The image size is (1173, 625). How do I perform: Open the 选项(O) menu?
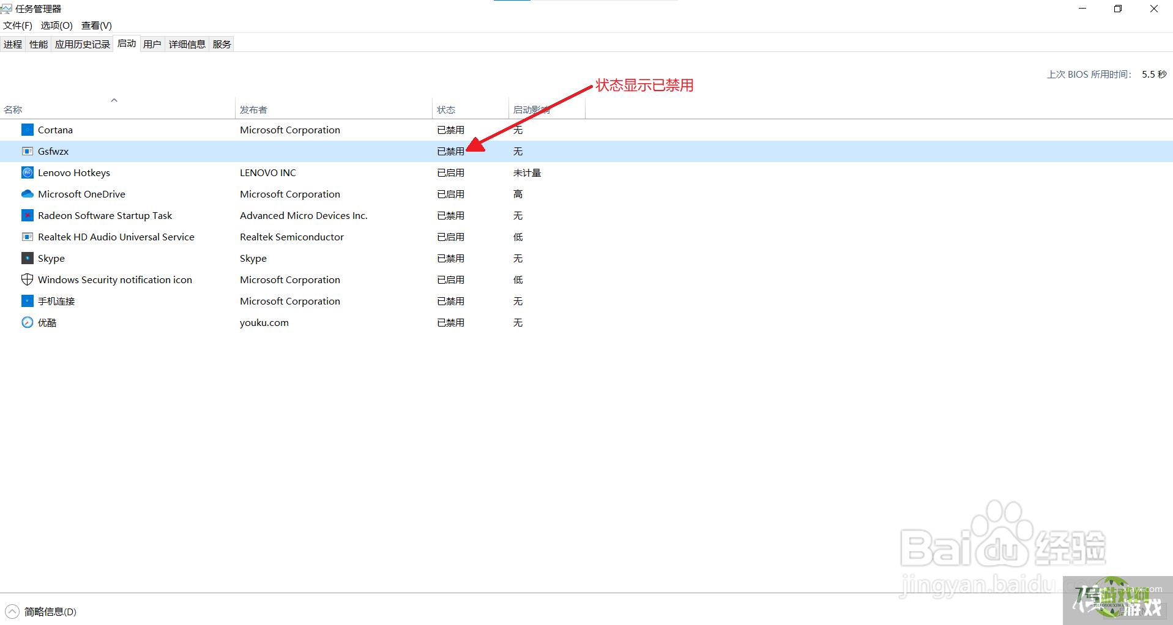coord(57,25)
